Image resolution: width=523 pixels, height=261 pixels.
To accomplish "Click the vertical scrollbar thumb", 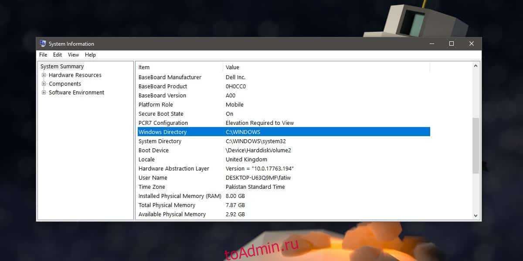I will click(x=475, y=146).
